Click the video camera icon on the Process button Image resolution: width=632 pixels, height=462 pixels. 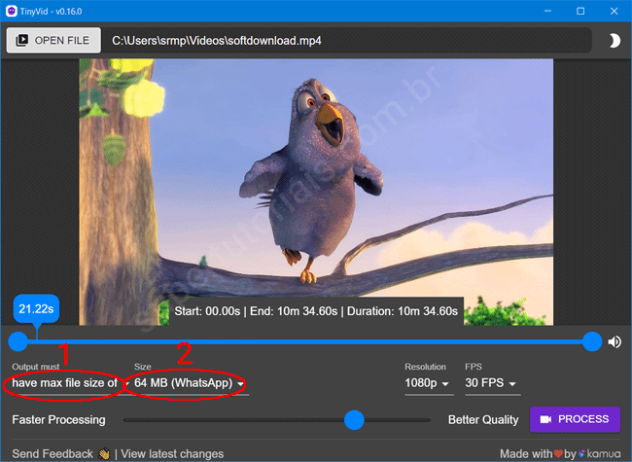[x=545, y=419]
